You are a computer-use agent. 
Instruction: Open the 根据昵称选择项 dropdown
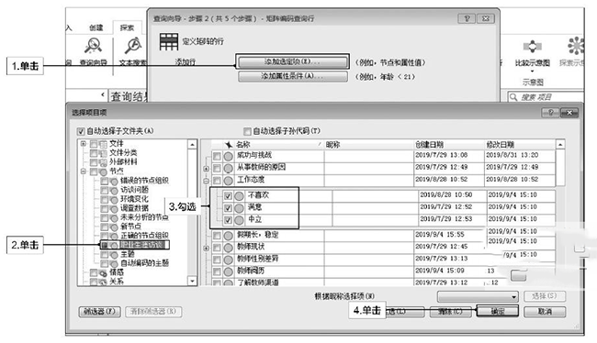pos(479,296)
